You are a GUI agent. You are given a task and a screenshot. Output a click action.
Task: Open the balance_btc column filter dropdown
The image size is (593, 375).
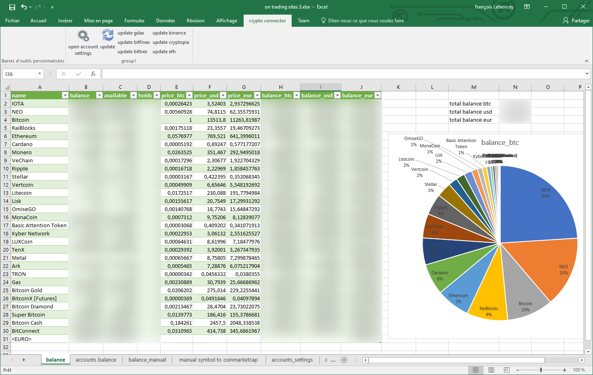[x=296, y=95]
